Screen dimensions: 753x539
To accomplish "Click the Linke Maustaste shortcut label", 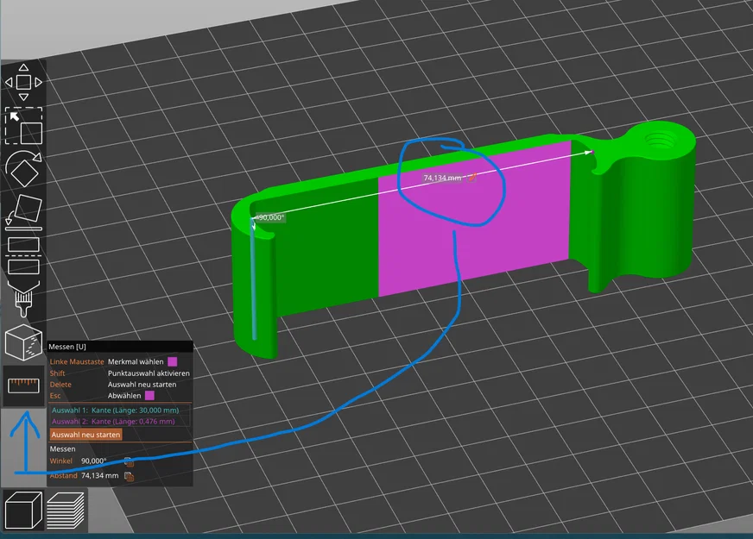I will (x=77, y=361).
